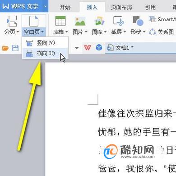
Task: Click the 关系图 button
Action: (x=162, y=32)
